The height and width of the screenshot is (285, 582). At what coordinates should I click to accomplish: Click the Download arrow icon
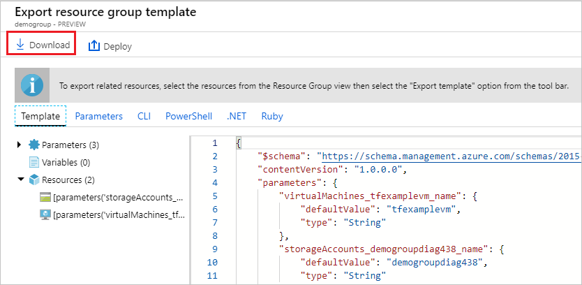pyautogui.click(x=20, y=45)
